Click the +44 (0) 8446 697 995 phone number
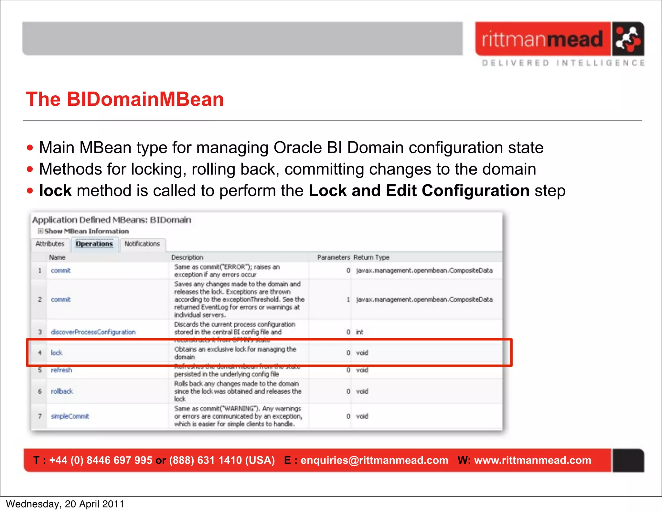Viewport: 662px width, 513px height. point(101,460)
